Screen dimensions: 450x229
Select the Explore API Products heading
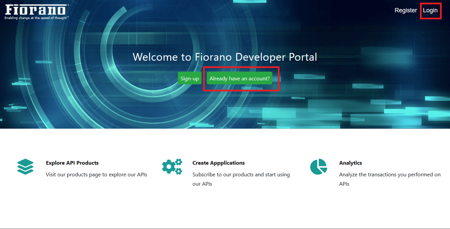(72, 163)
